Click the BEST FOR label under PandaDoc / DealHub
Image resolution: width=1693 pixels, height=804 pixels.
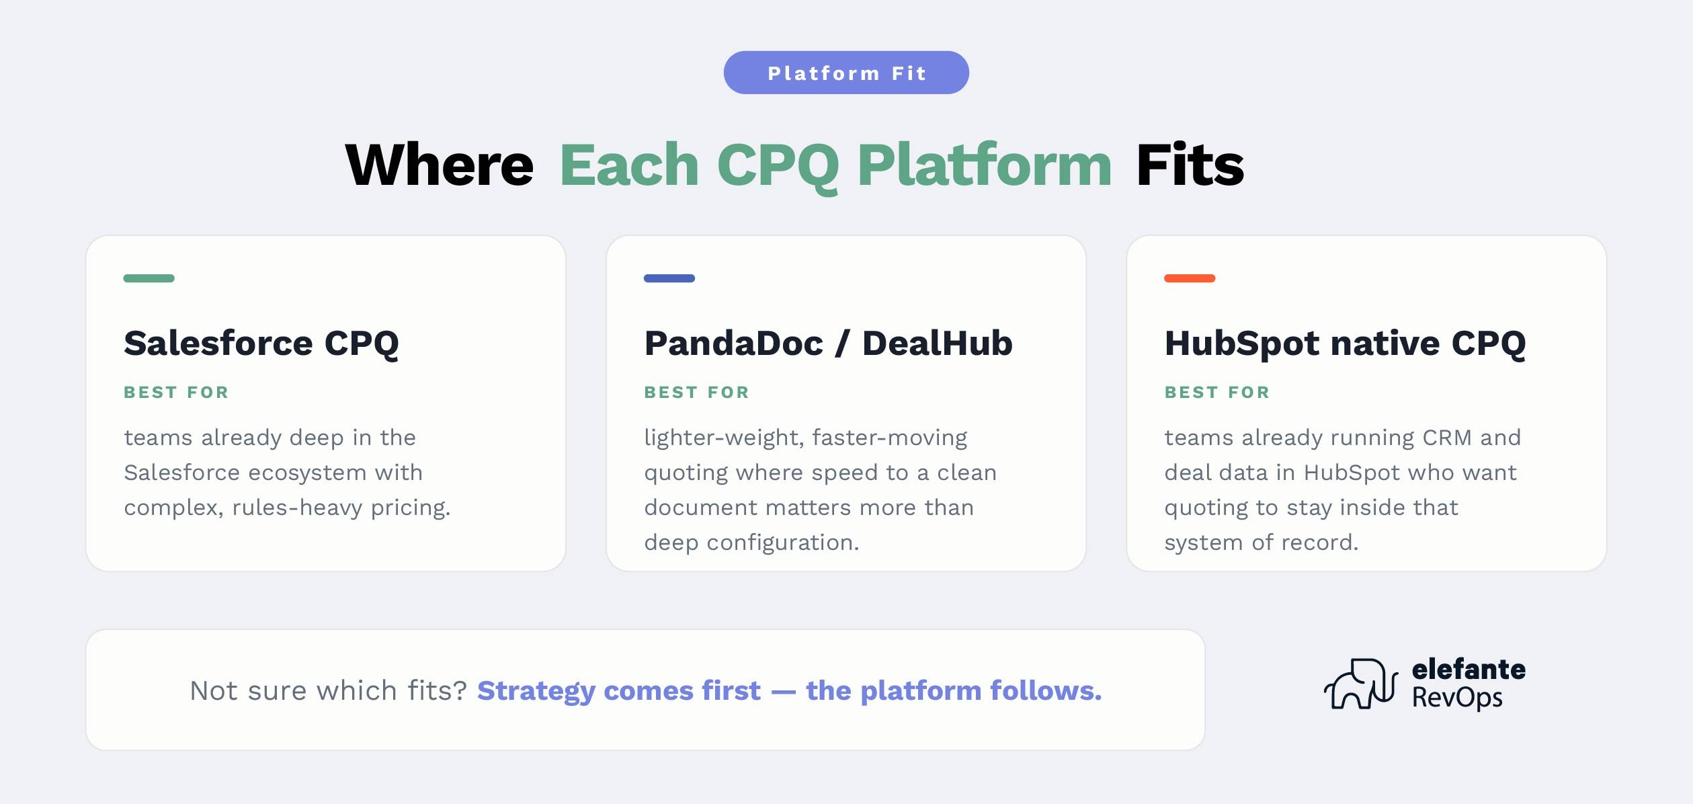point(696,393)
